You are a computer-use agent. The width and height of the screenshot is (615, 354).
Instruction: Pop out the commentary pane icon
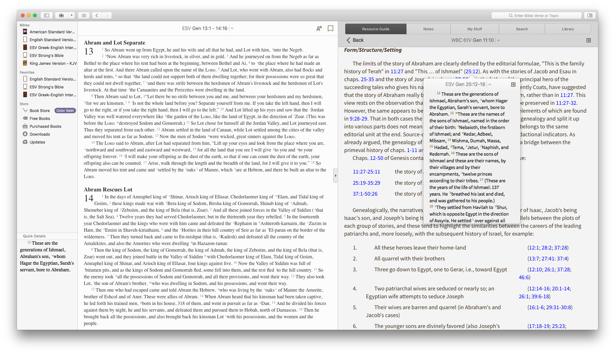pos(588,40)
